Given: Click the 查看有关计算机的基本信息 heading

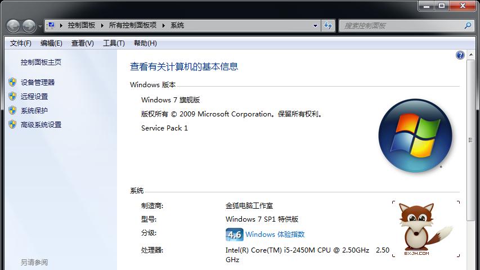Looking at the screenshot, I should point(184,66).
